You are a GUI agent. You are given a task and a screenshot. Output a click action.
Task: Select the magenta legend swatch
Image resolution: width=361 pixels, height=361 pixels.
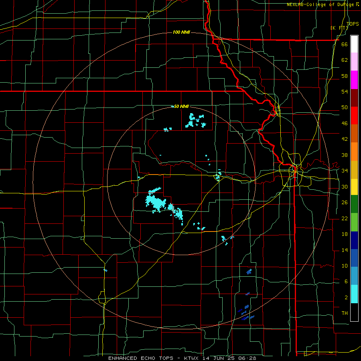354,80
